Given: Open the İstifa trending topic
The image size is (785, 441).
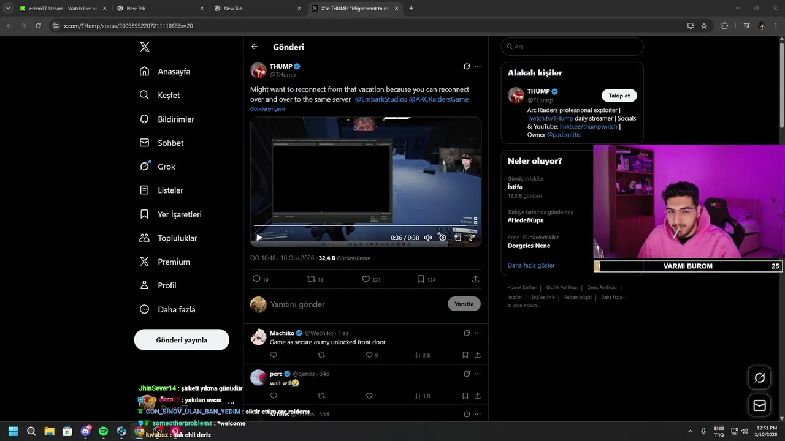Looking at the screenshot, I should 515,187.
